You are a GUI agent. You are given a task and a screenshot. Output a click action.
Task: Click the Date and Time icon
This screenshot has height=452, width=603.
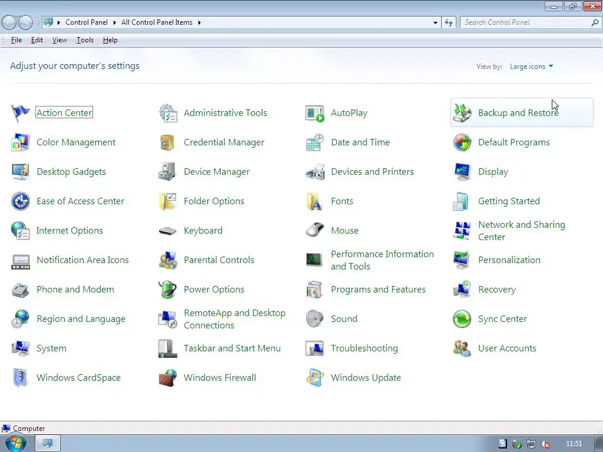(315, 142)
